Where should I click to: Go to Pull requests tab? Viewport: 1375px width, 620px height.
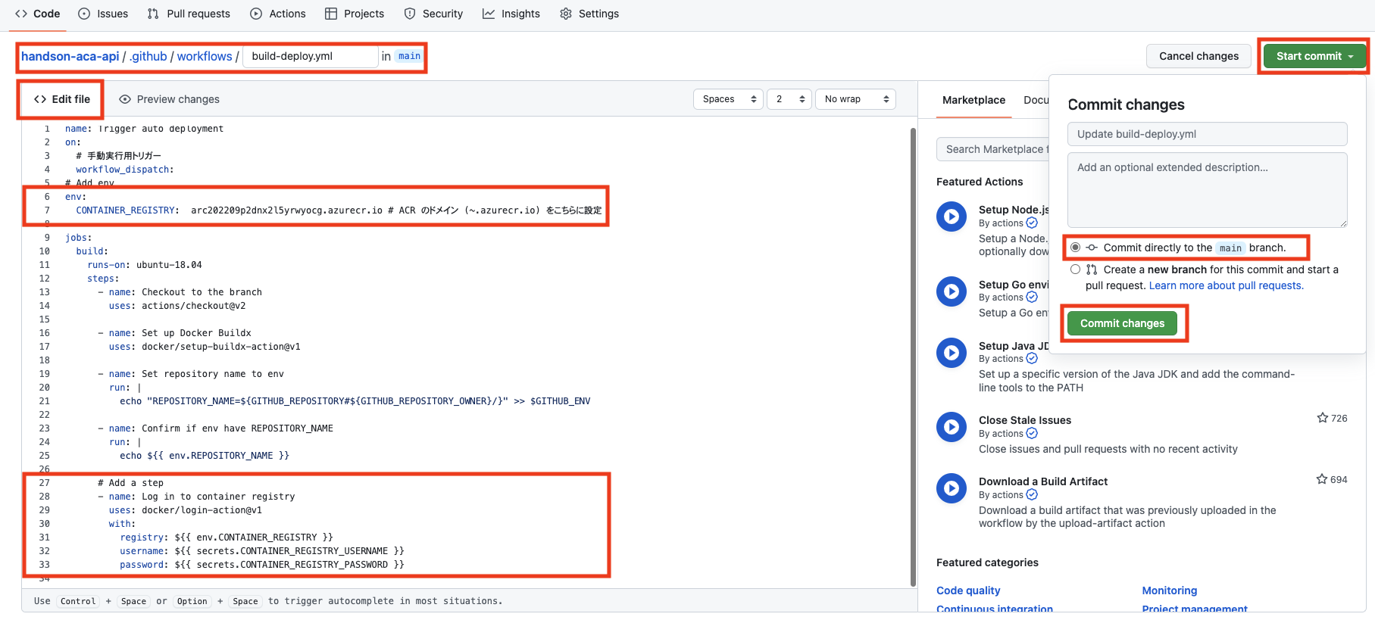coord(189,14)
